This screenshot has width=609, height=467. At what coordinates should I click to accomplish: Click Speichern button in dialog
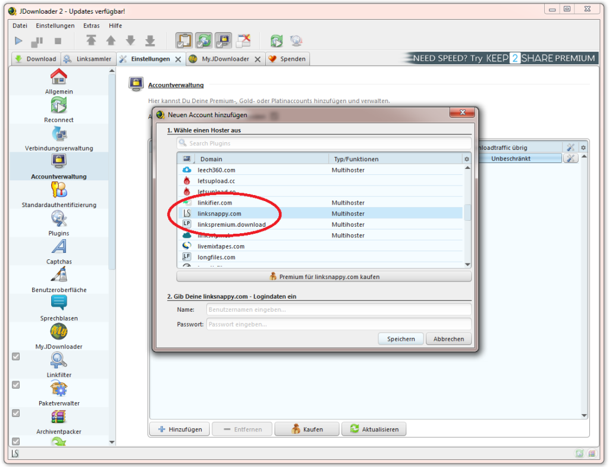[401, 339]
